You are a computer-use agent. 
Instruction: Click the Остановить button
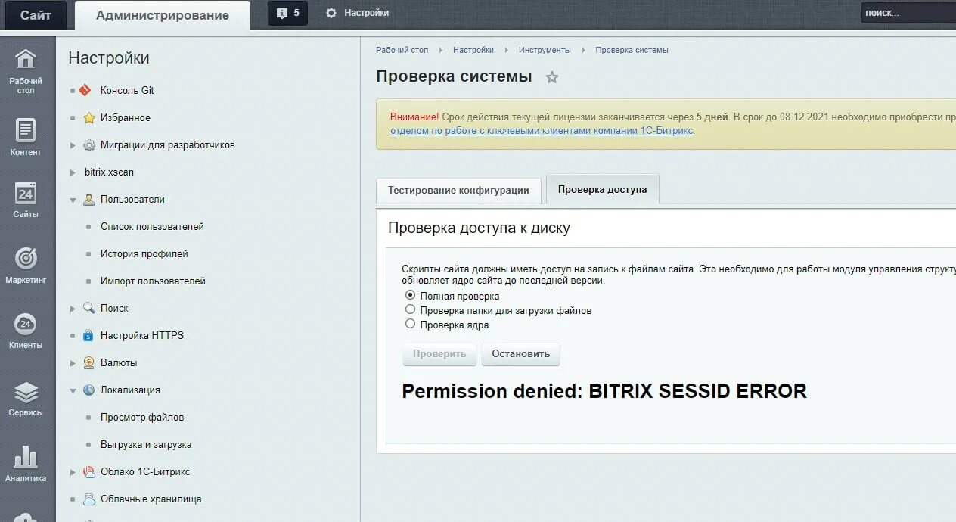pos(520,354)
